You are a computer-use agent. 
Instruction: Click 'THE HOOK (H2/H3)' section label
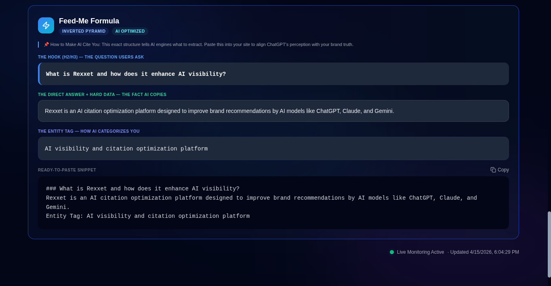(x=91, y=57)
